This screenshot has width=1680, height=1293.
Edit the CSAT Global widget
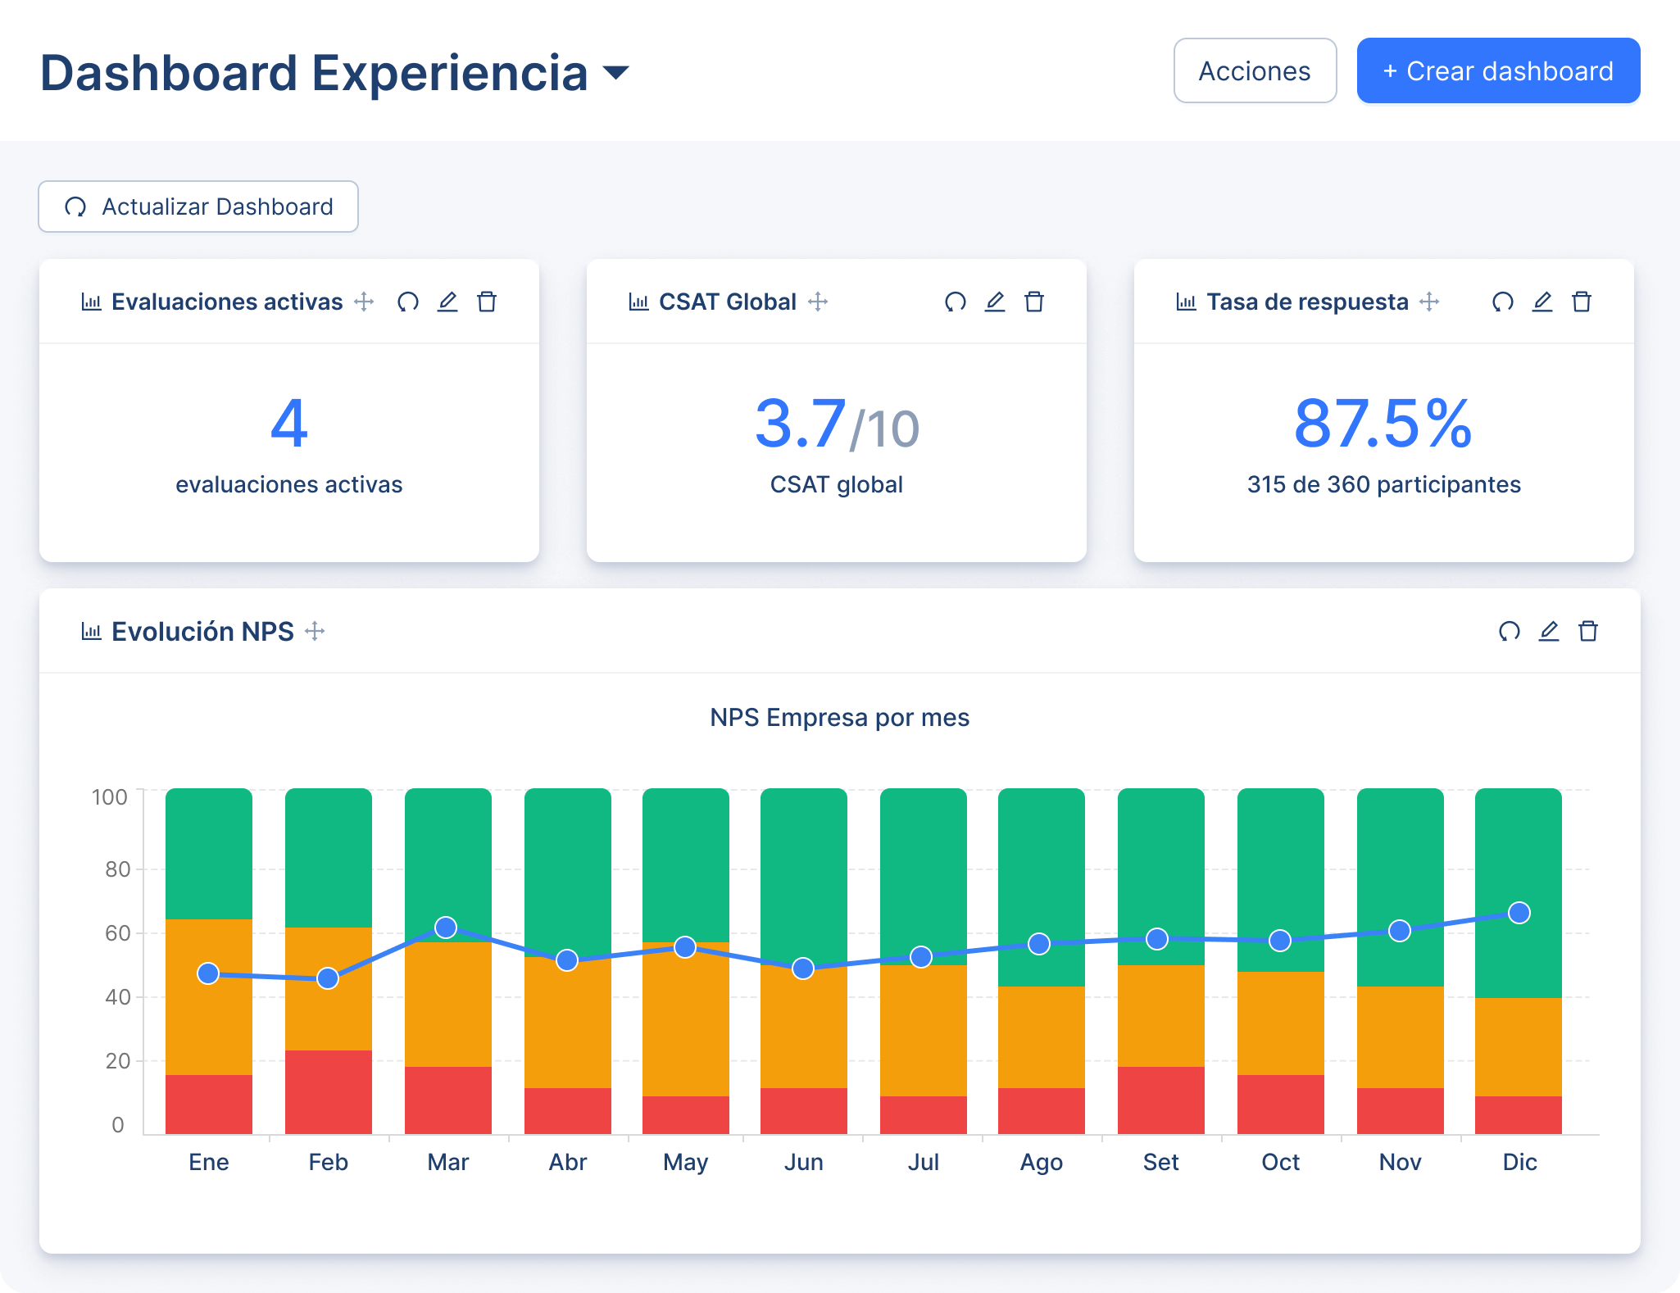coord(994,302)
